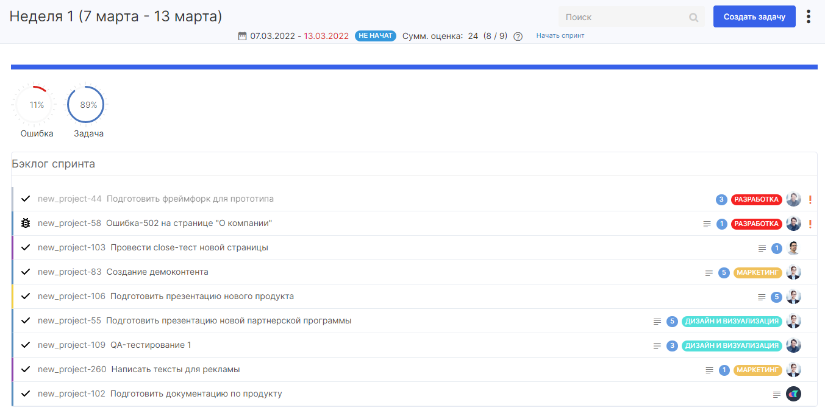Click assignee avatar on new_project-83 row

(x=793, y=272)
